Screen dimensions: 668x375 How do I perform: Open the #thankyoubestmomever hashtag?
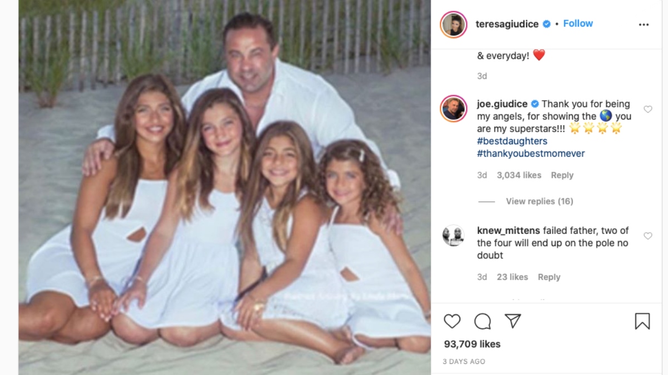coord(531,153)
